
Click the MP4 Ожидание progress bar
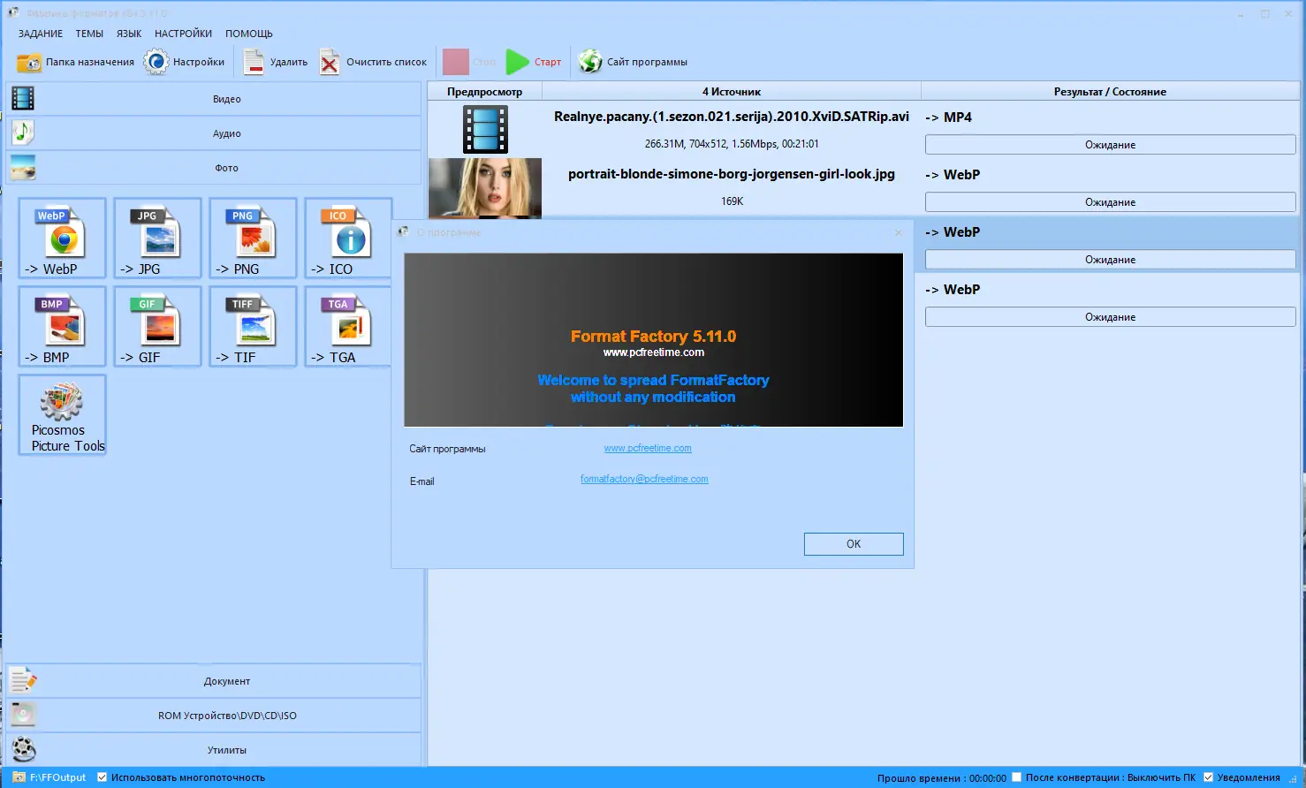click(x=1109, y=144)
